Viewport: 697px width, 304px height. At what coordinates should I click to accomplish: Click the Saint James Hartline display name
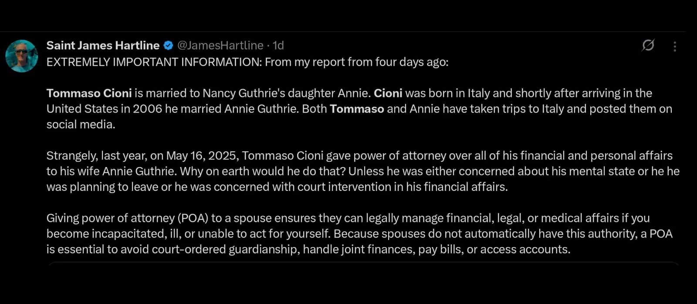tap(103, 46)
